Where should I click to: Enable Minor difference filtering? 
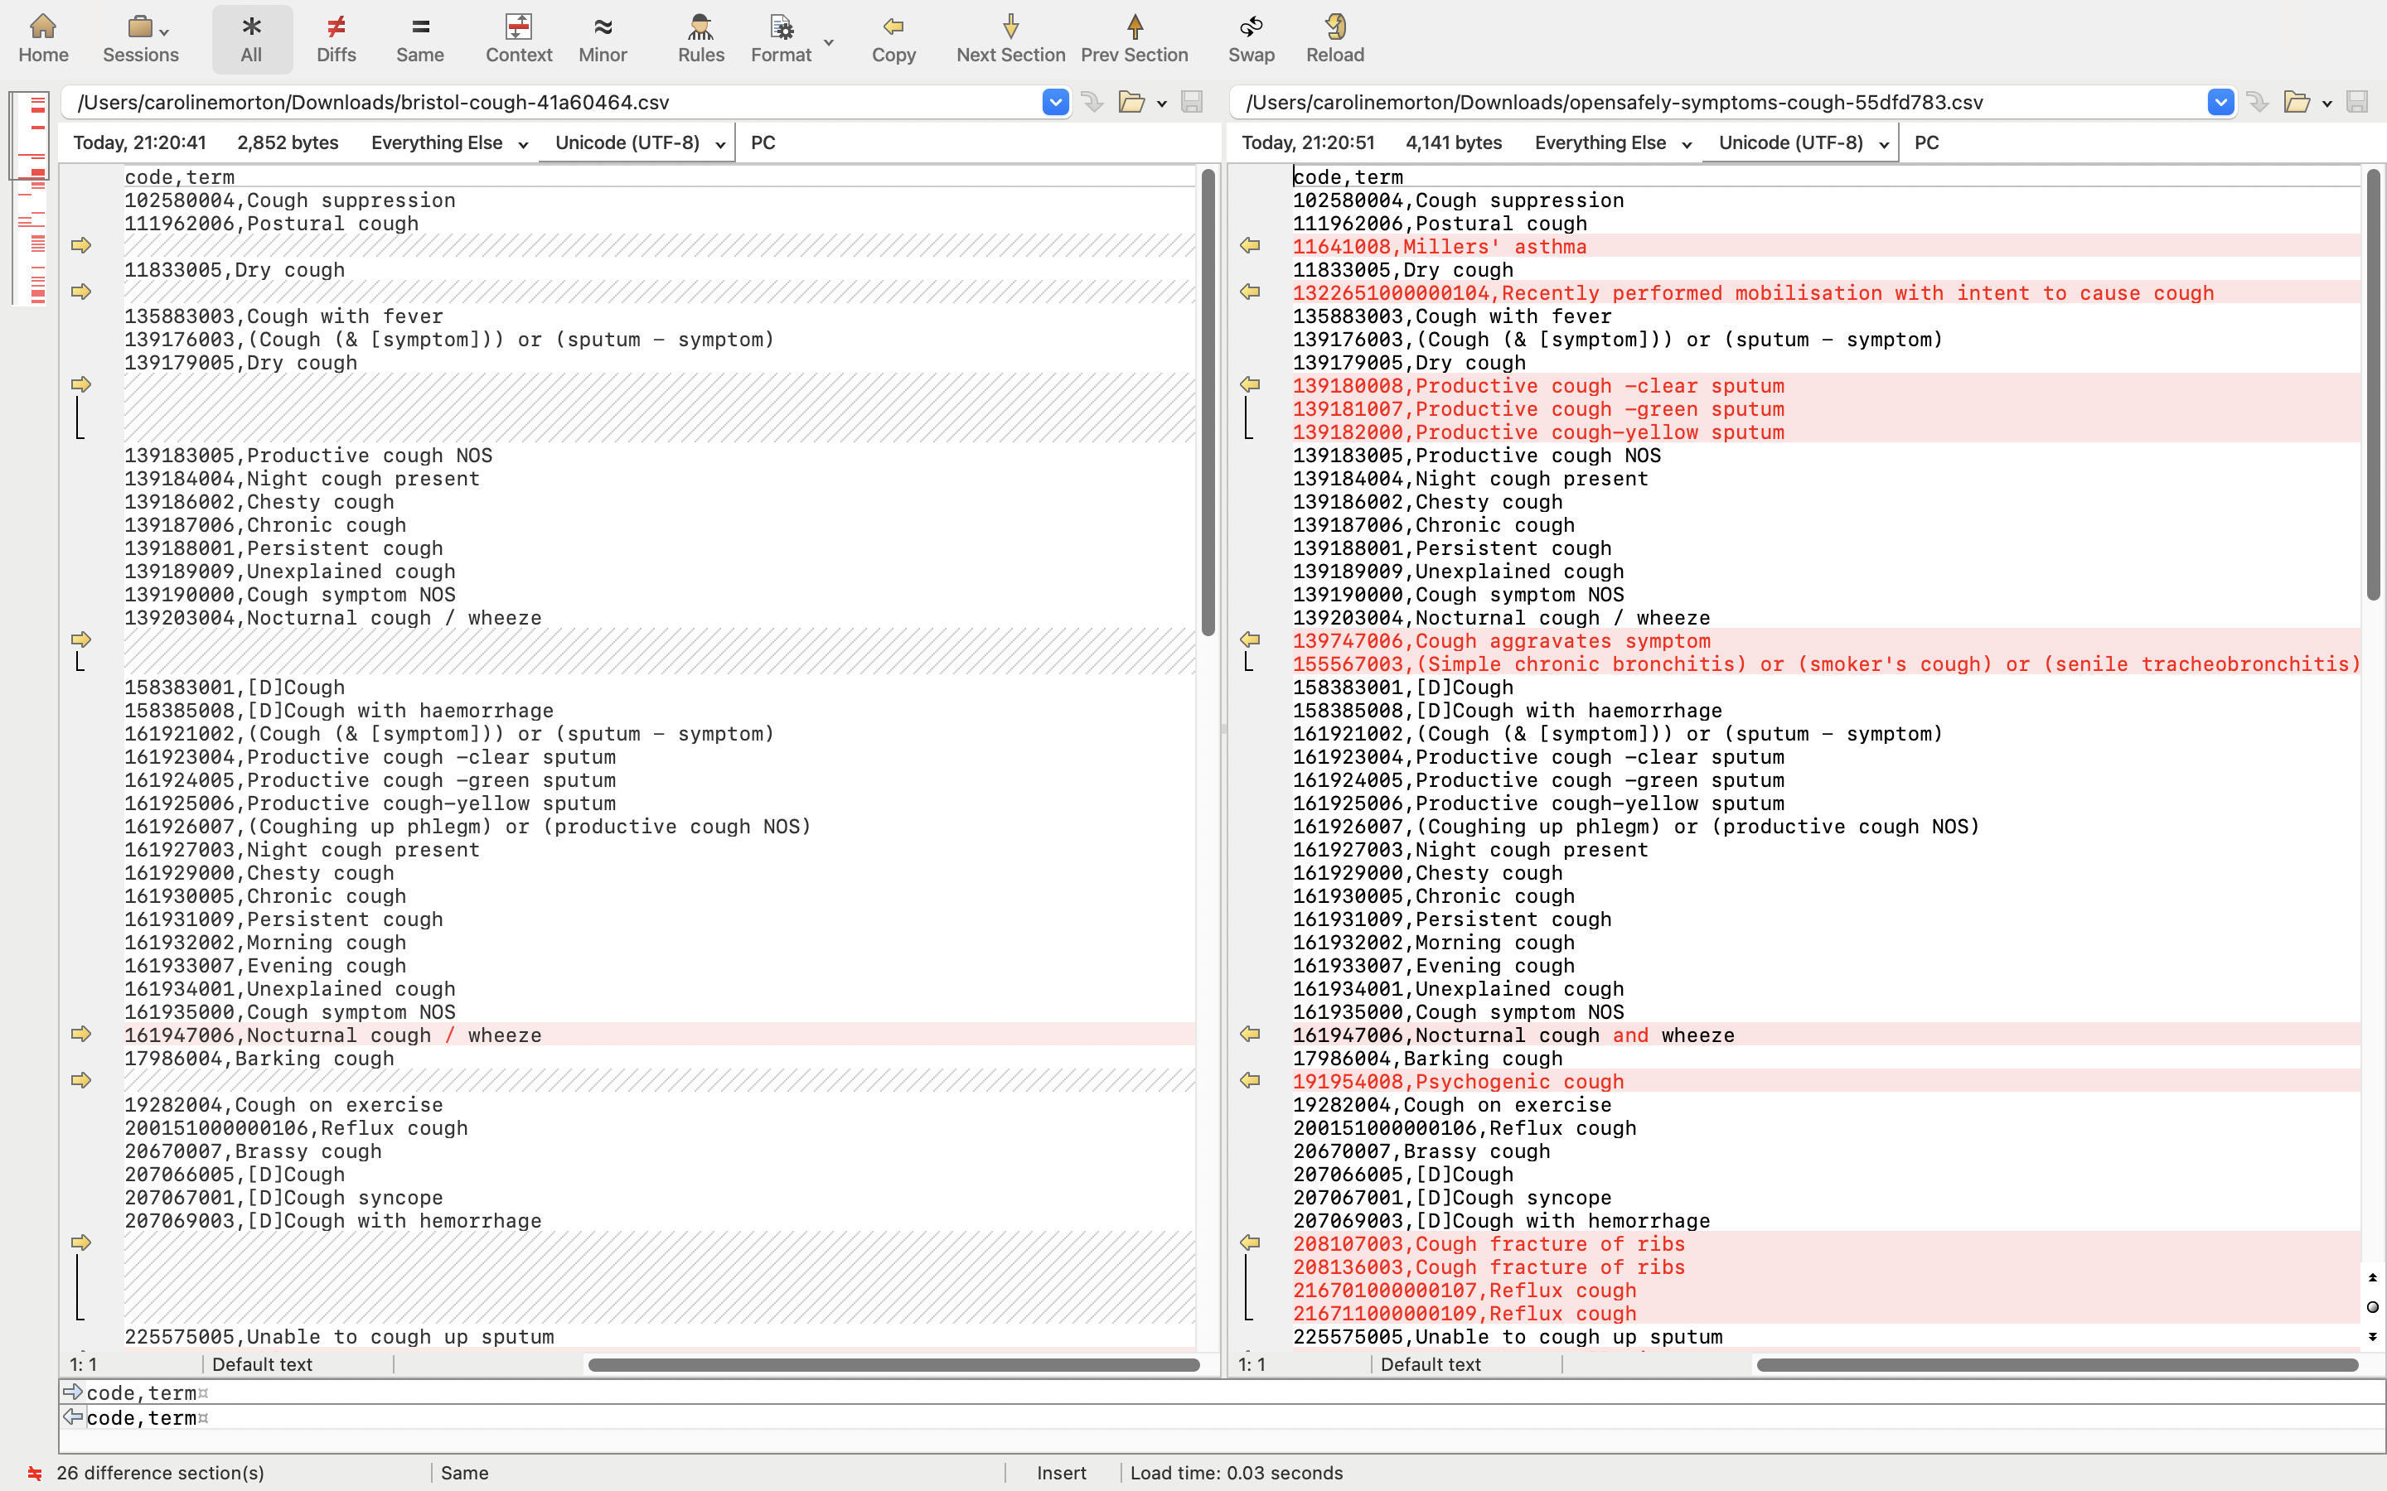pyautogui.click(x=602, y=37)
